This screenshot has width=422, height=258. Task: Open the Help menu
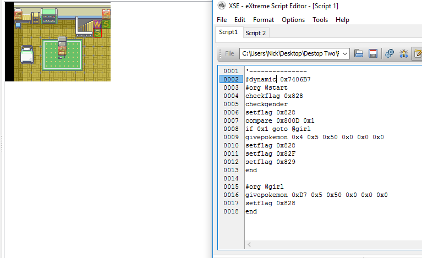[342, 20]
